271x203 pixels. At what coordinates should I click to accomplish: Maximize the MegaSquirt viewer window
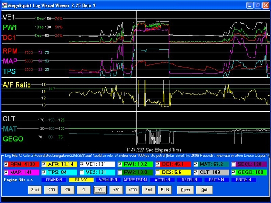(257, 5)
